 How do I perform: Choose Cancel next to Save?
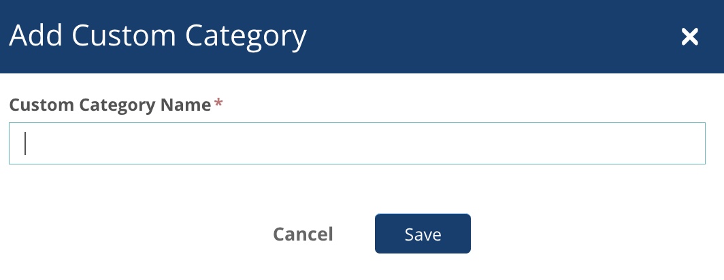303,234
